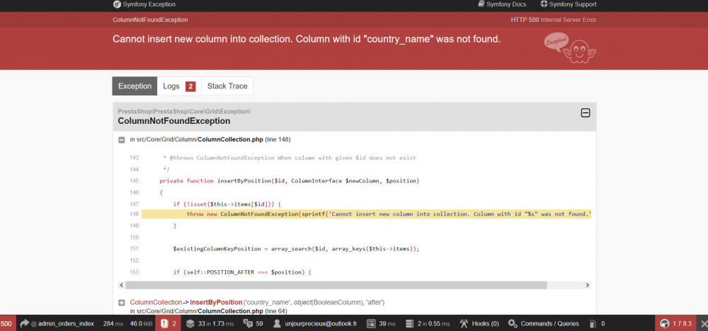
Task: Open the Symfony Docs link
Action: tap(506, 5)
